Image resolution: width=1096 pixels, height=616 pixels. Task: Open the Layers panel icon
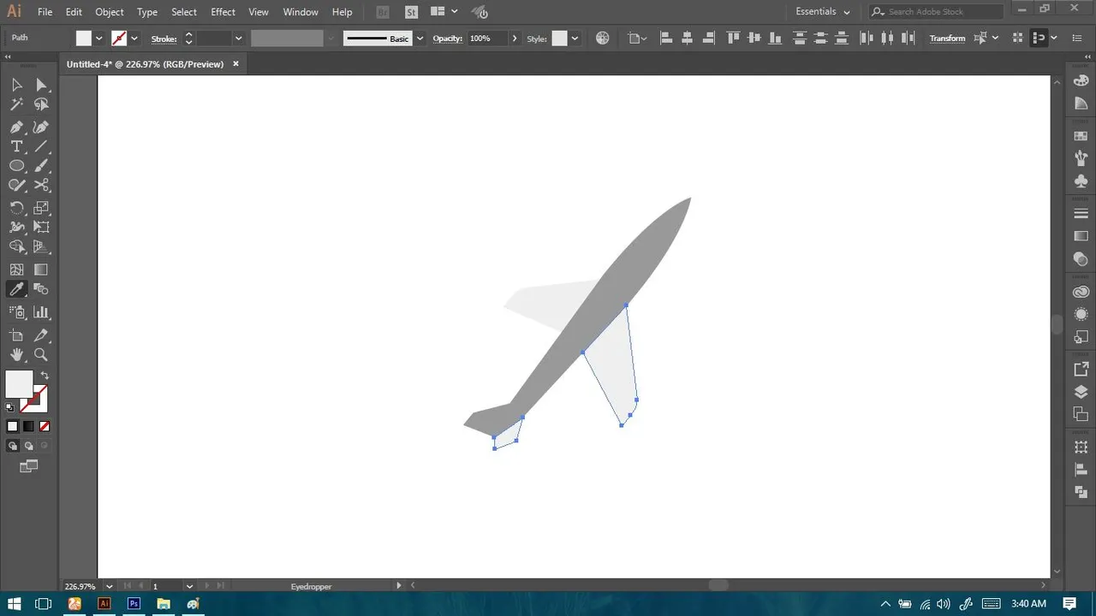click(x=1081, y=392)
